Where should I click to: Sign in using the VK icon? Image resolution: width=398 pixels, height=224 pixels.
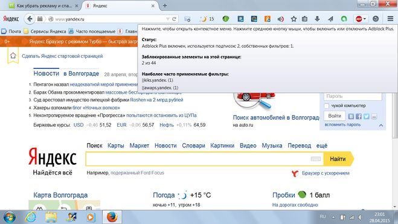click(351, 116)
